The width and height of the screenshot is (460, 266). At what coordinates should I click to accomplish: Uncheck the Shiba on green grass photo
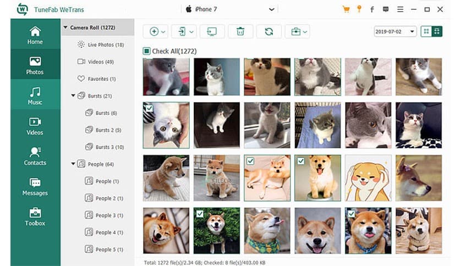[199, 214]
